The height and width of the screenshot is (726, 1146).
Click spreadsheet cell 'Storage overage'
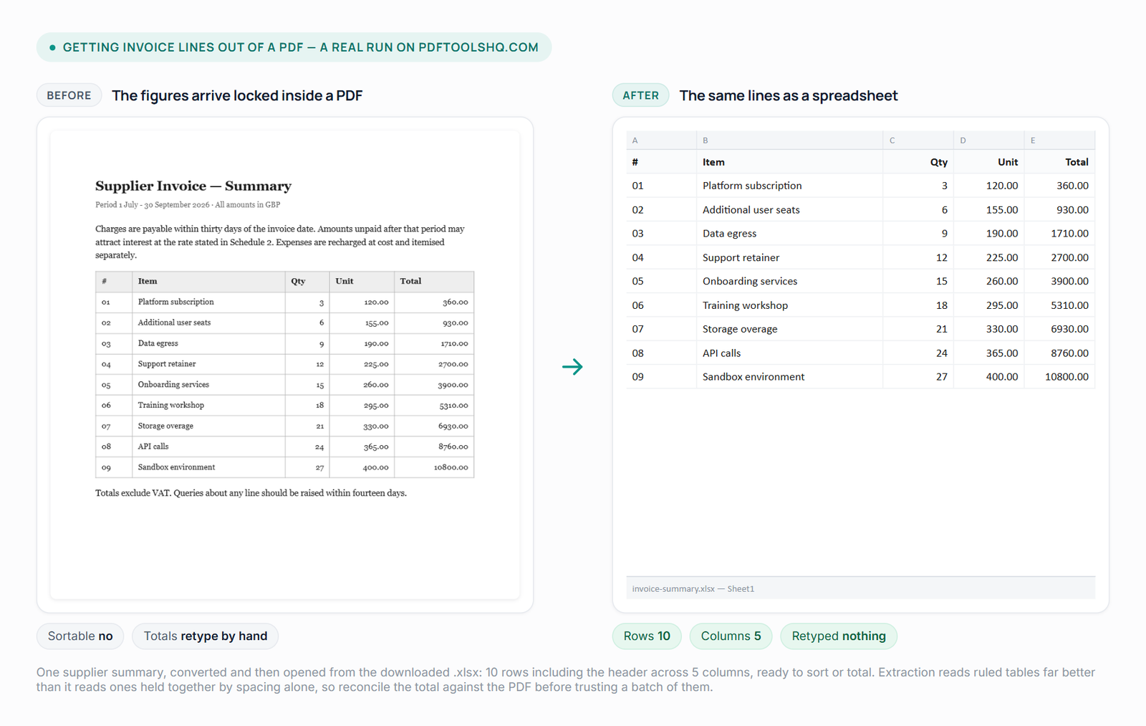tap(789, 329)
